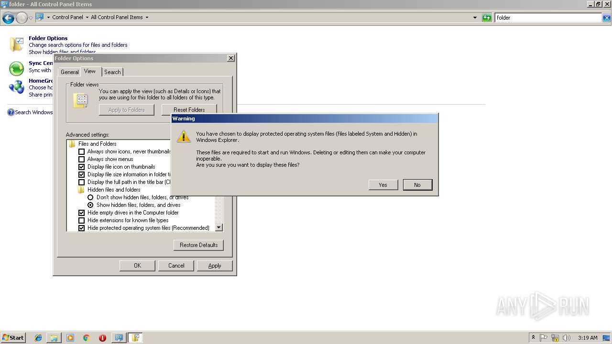The image size is (612, 344).
Task: Close the Folder Options dialog
Action: pyautogui.click(x=230, y=58)
